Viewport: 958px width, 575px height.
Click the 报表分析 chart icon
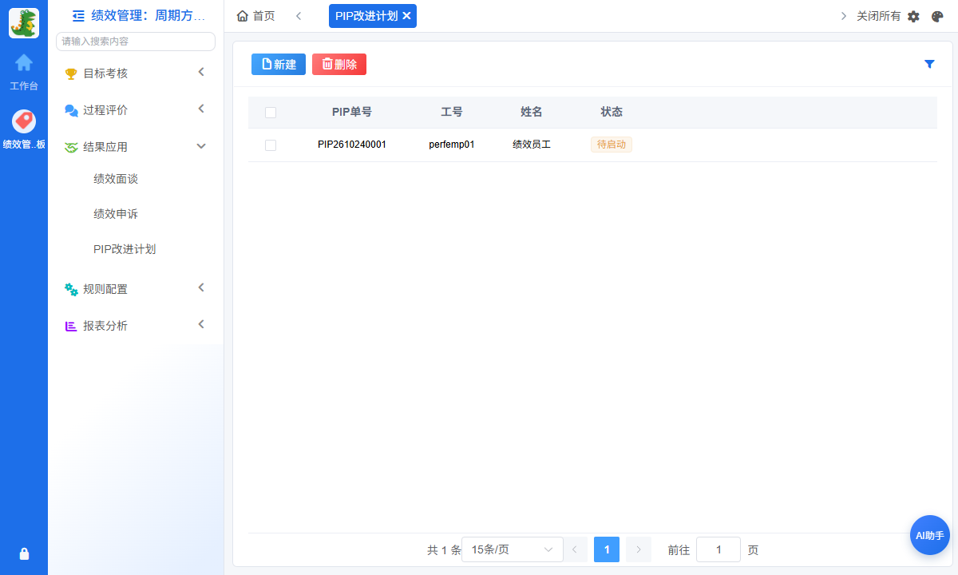(x=71, y=326)
